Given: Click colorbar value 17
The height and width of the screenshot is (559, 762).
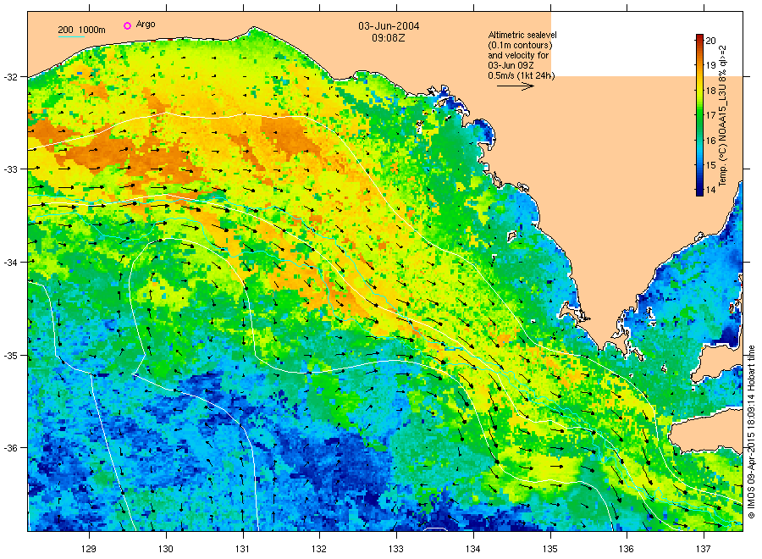Looking at the screenshot, I should pos(710,115).
